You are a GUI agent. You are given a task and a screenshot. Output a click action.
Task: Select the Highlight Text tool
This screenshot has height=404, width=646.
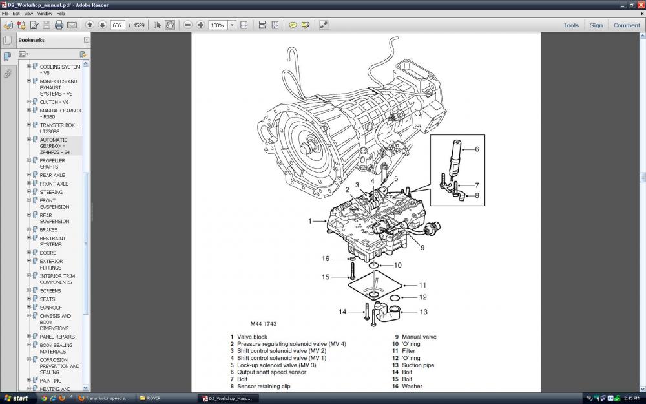(306, 25)
